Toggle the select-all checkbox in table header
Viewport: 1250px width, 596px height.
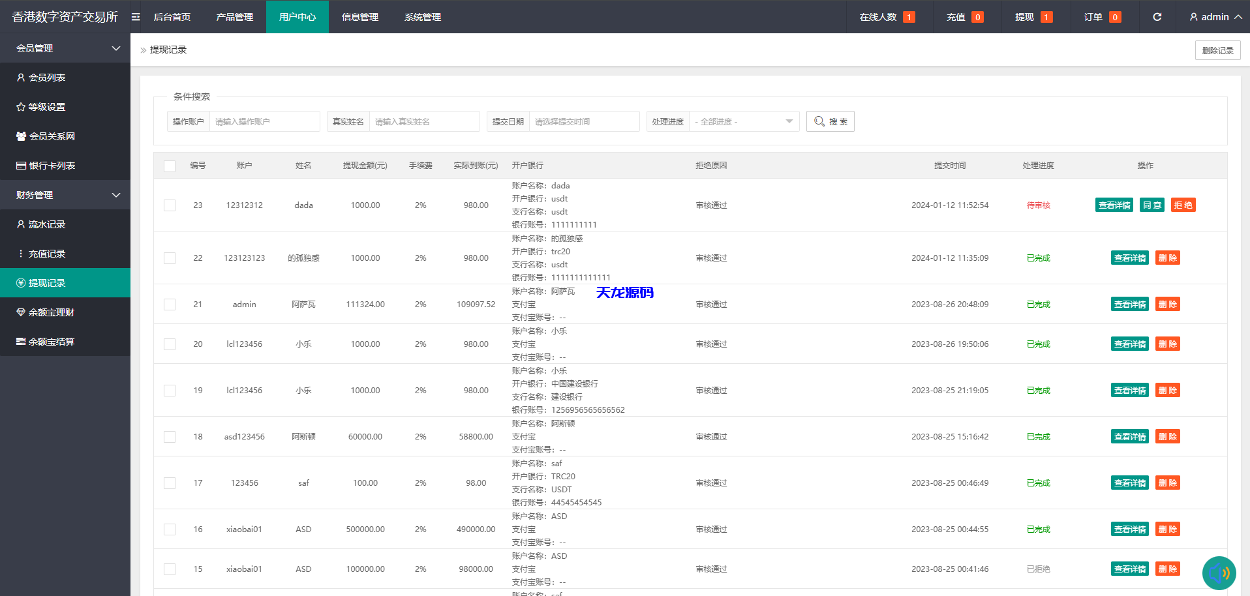coord(170,166)
